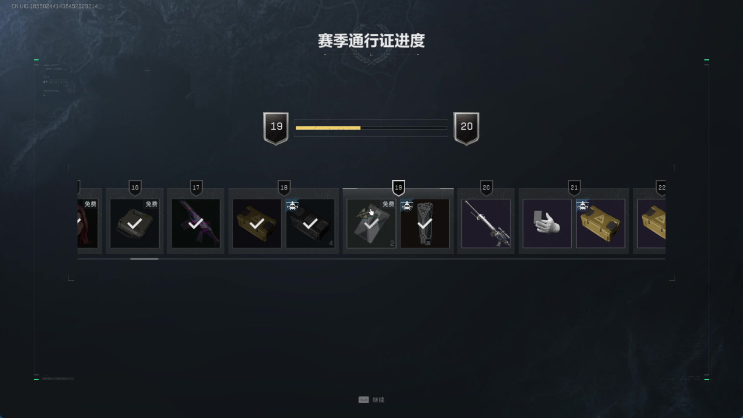Click the large level 20 shield badge
The height and width of the screenshot is (418, 743).
click(466, 128)
